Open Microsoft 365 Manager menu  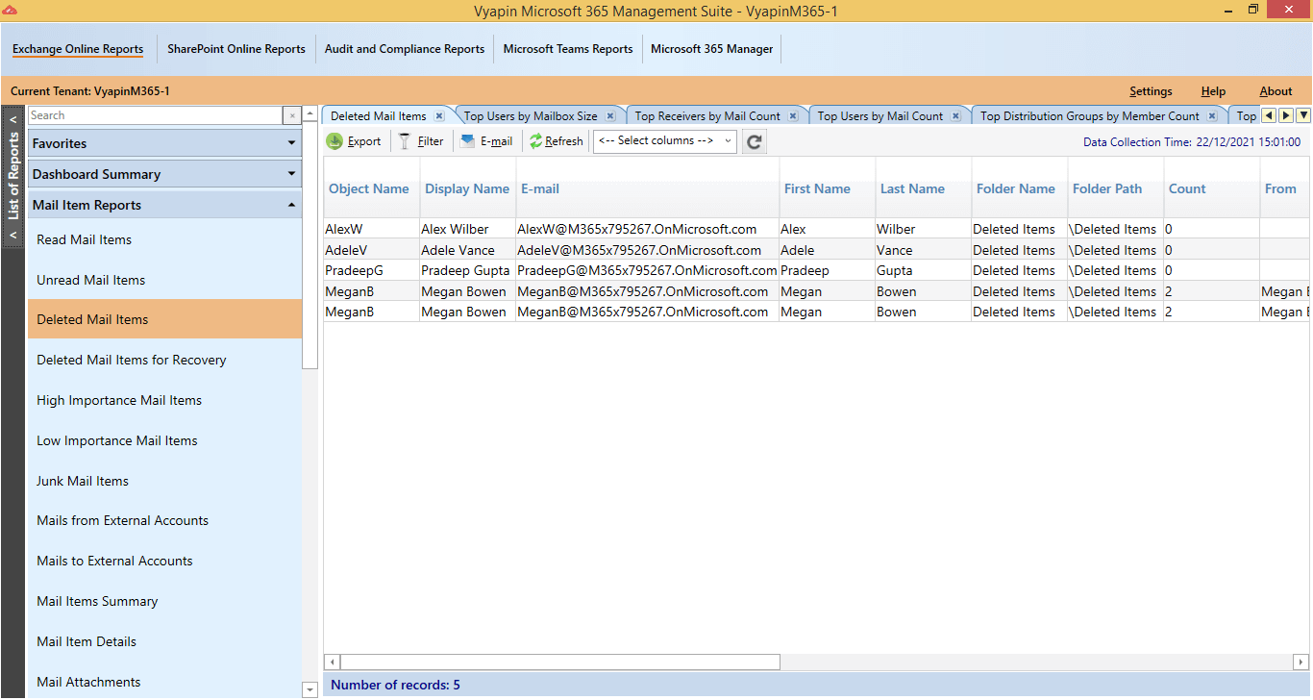click(x=712, y=49)
